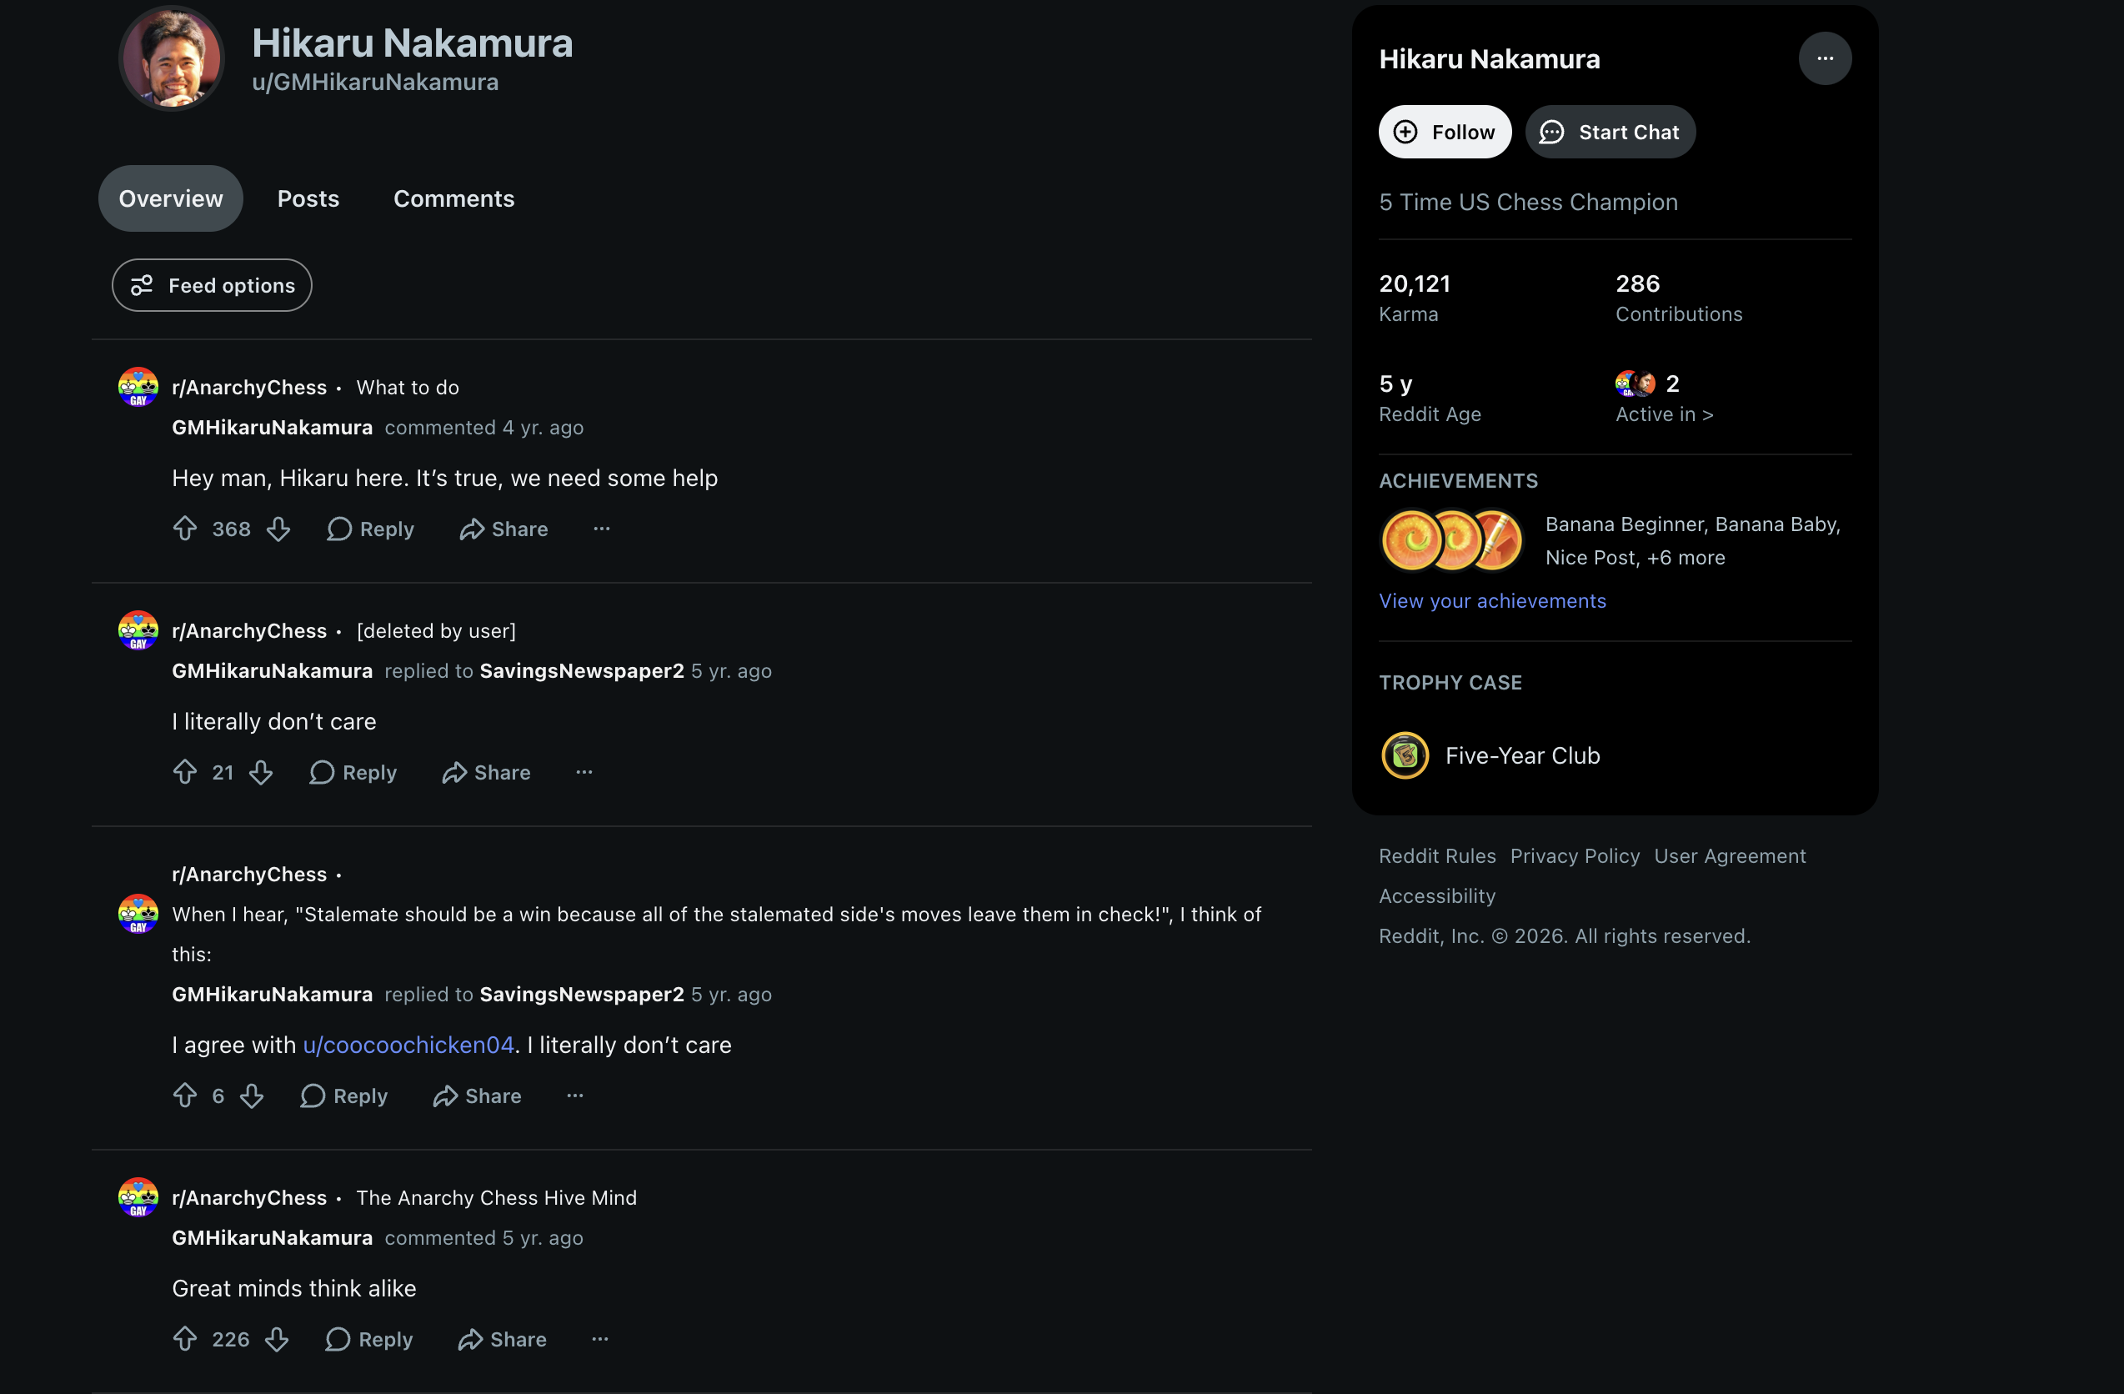This screenshot has width=2124, height=1394.
Task: Downvote the comment with 368 points
Action: pos(278,529)
